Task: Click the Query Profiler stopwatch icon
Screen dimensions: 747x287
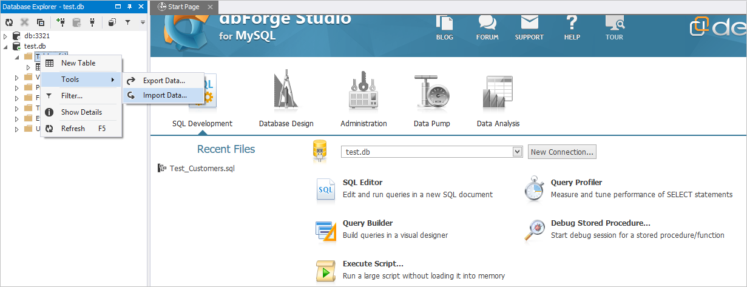Action: click(534, 189)
